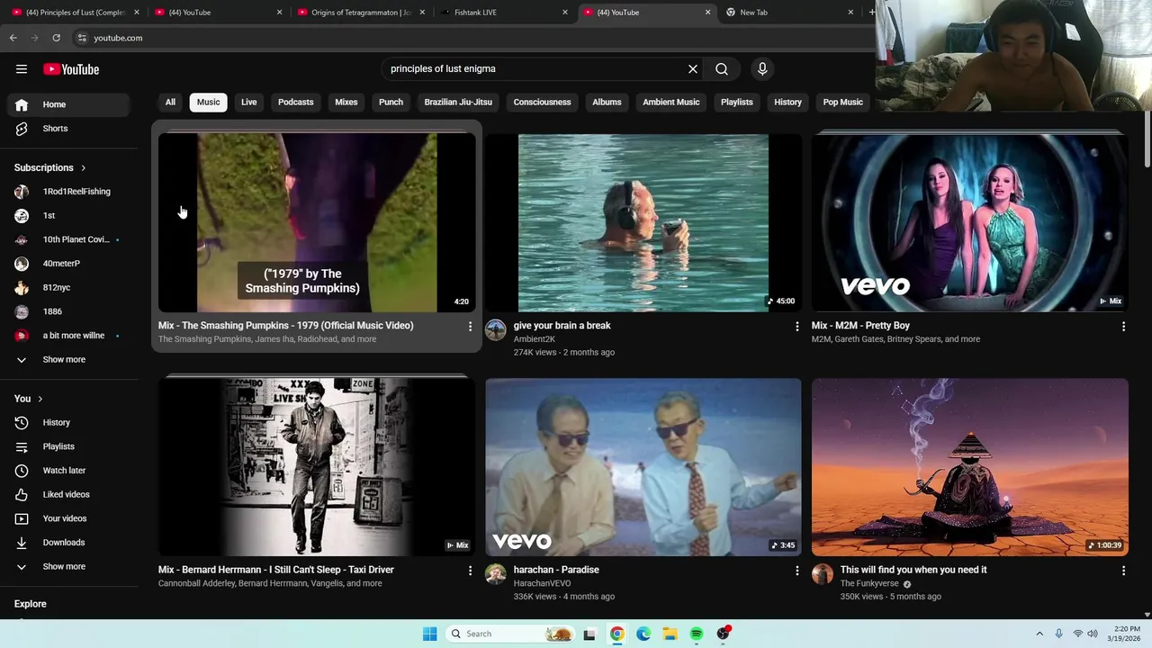Select the Podcasts filter chip
This screenshot has height=648, width=1152.
296,103
